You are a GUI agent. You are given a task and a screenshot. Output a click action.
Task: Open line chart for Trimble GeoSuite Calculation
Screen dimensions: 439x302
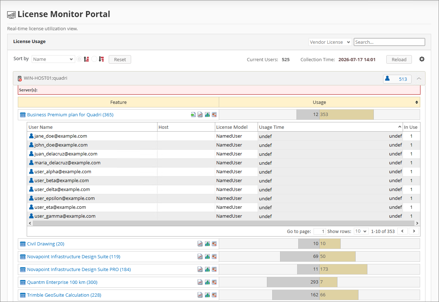tap(200, 295)
